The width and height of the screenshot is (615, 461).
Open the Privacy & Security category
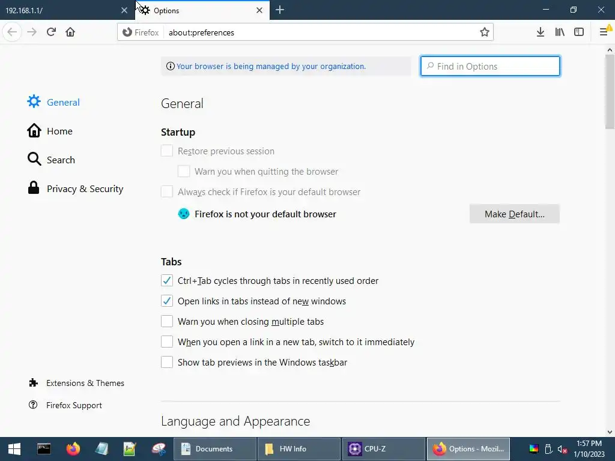click(x=75, y=188)
